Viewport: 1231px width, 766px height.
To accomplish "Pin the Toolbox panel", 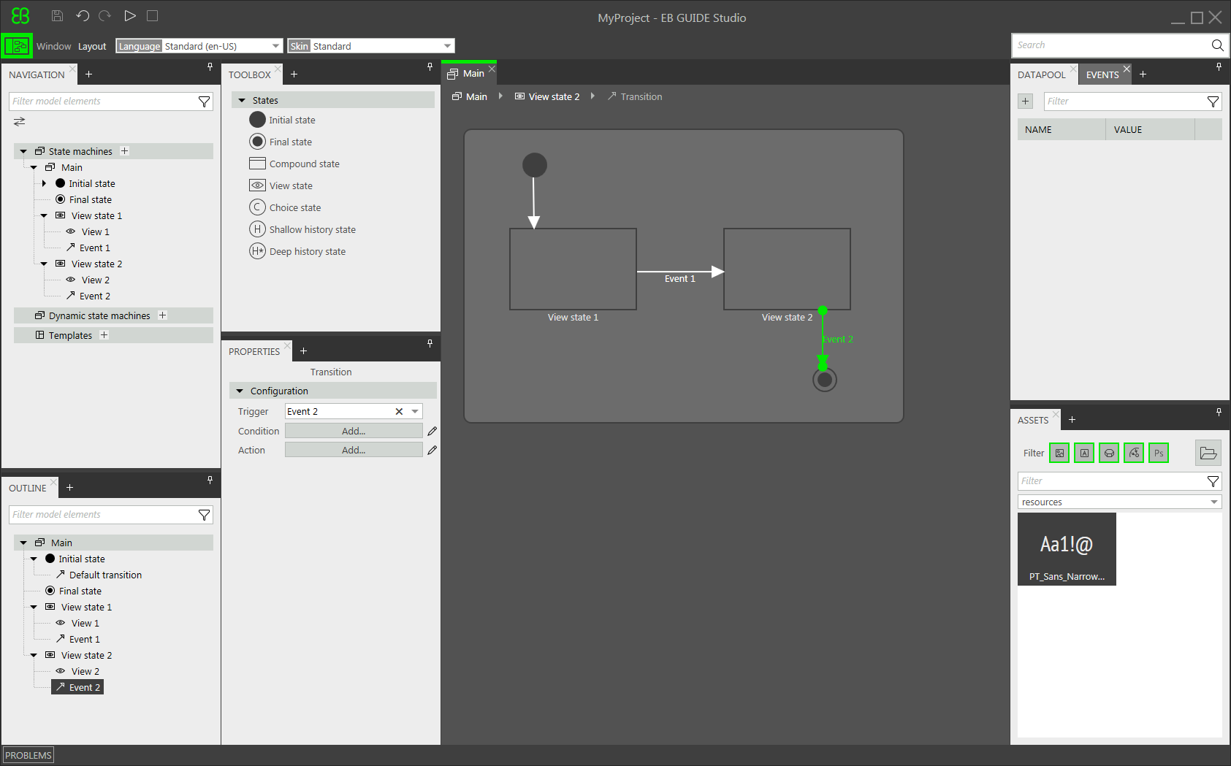I will [430, 67].
